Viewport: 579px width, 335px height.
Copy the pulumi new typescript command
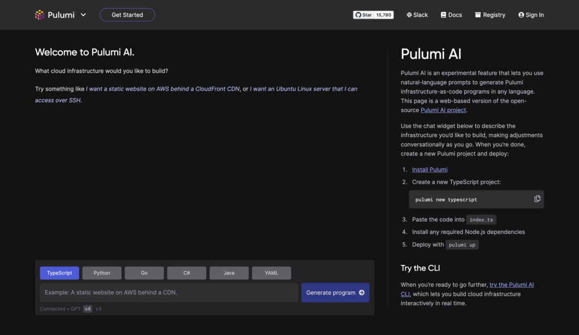537,199
